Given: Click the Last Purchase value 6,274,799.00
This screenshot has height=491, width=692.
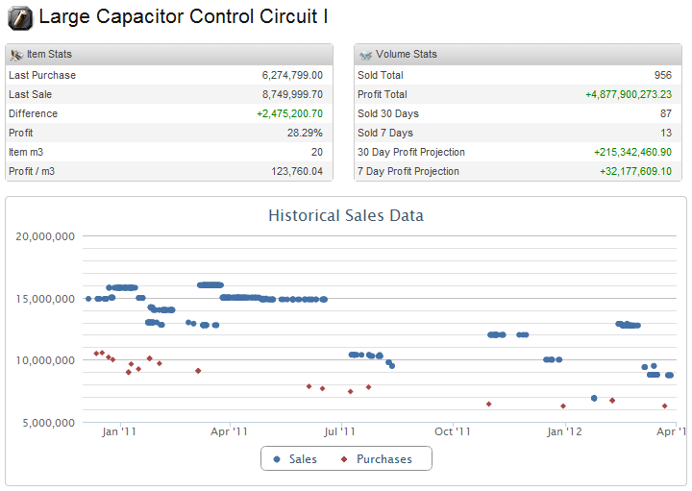Looking at the screenshot, I should coord(291,75).
